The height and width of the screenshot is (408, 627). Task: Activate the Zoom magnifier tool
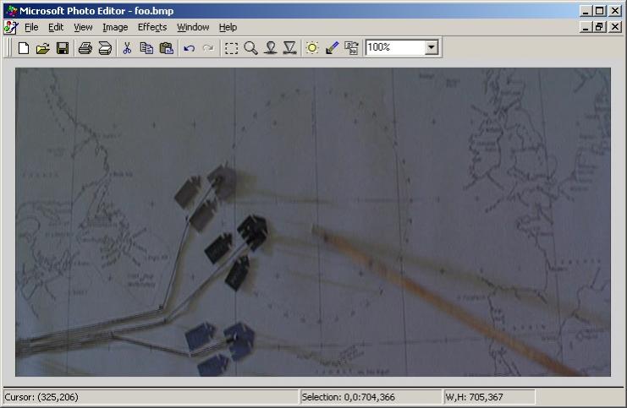point(250,48)
